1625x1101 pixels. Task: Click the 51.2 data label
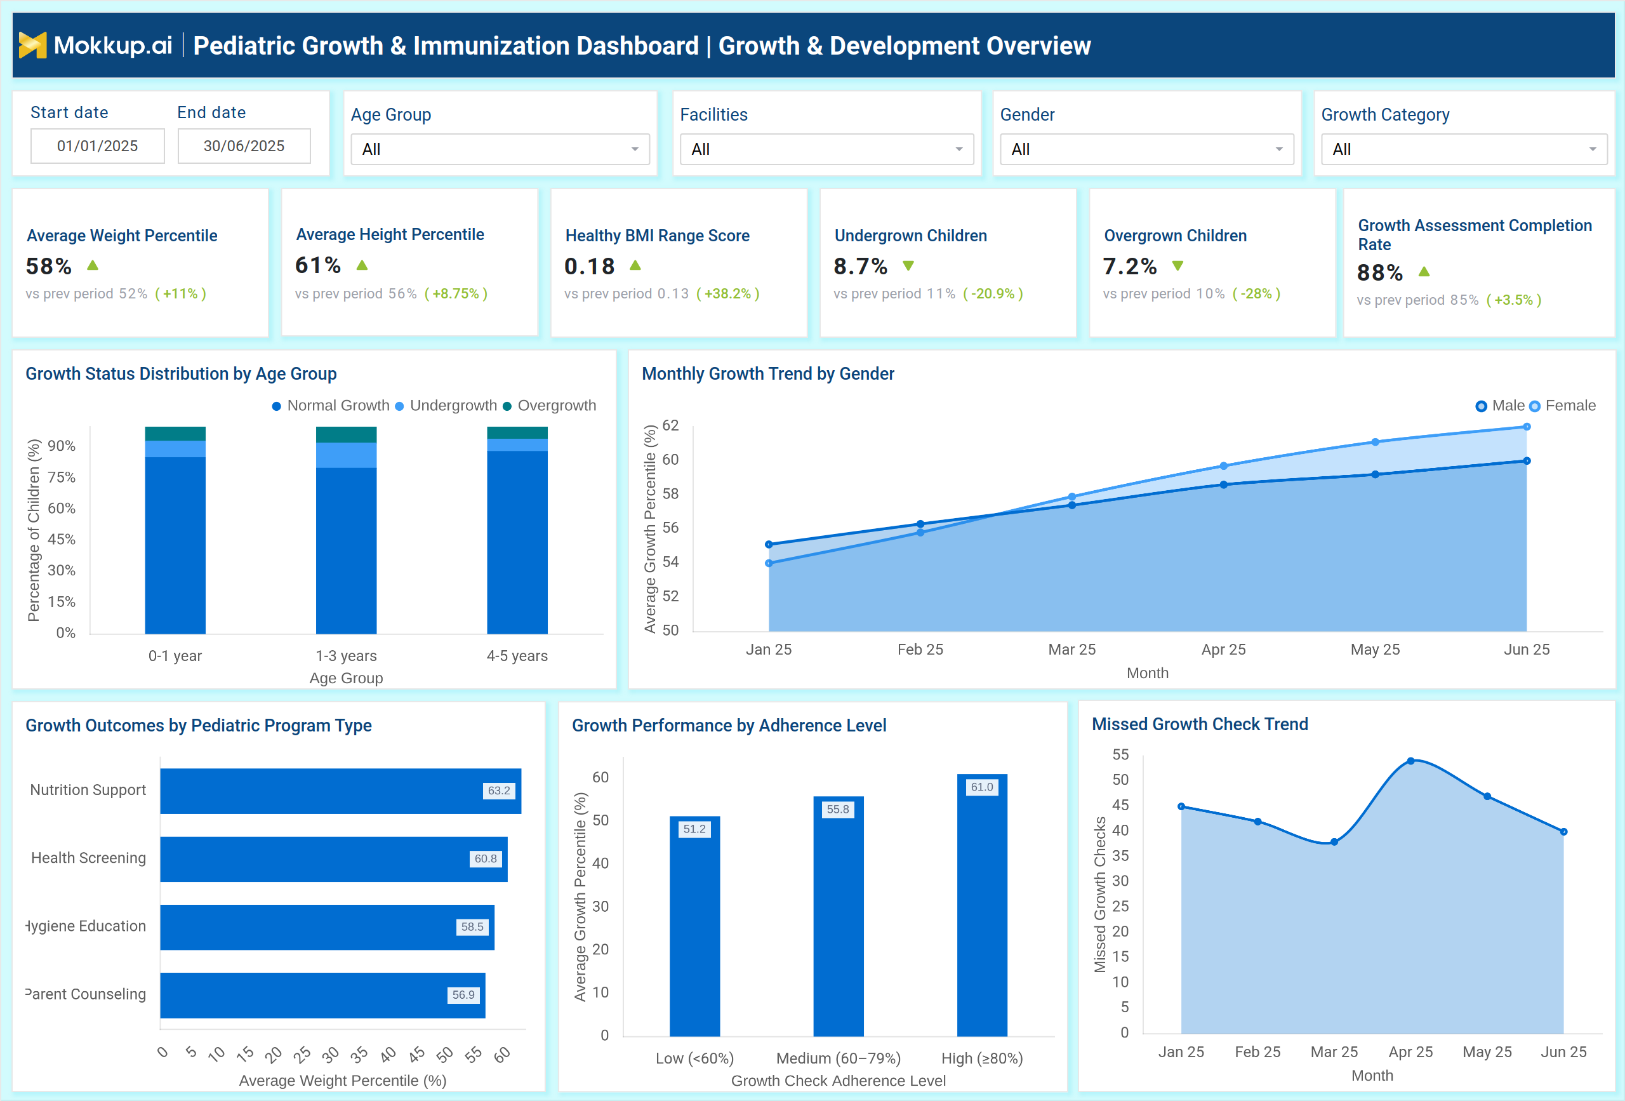pyautogui.click(x=694, y=829)
